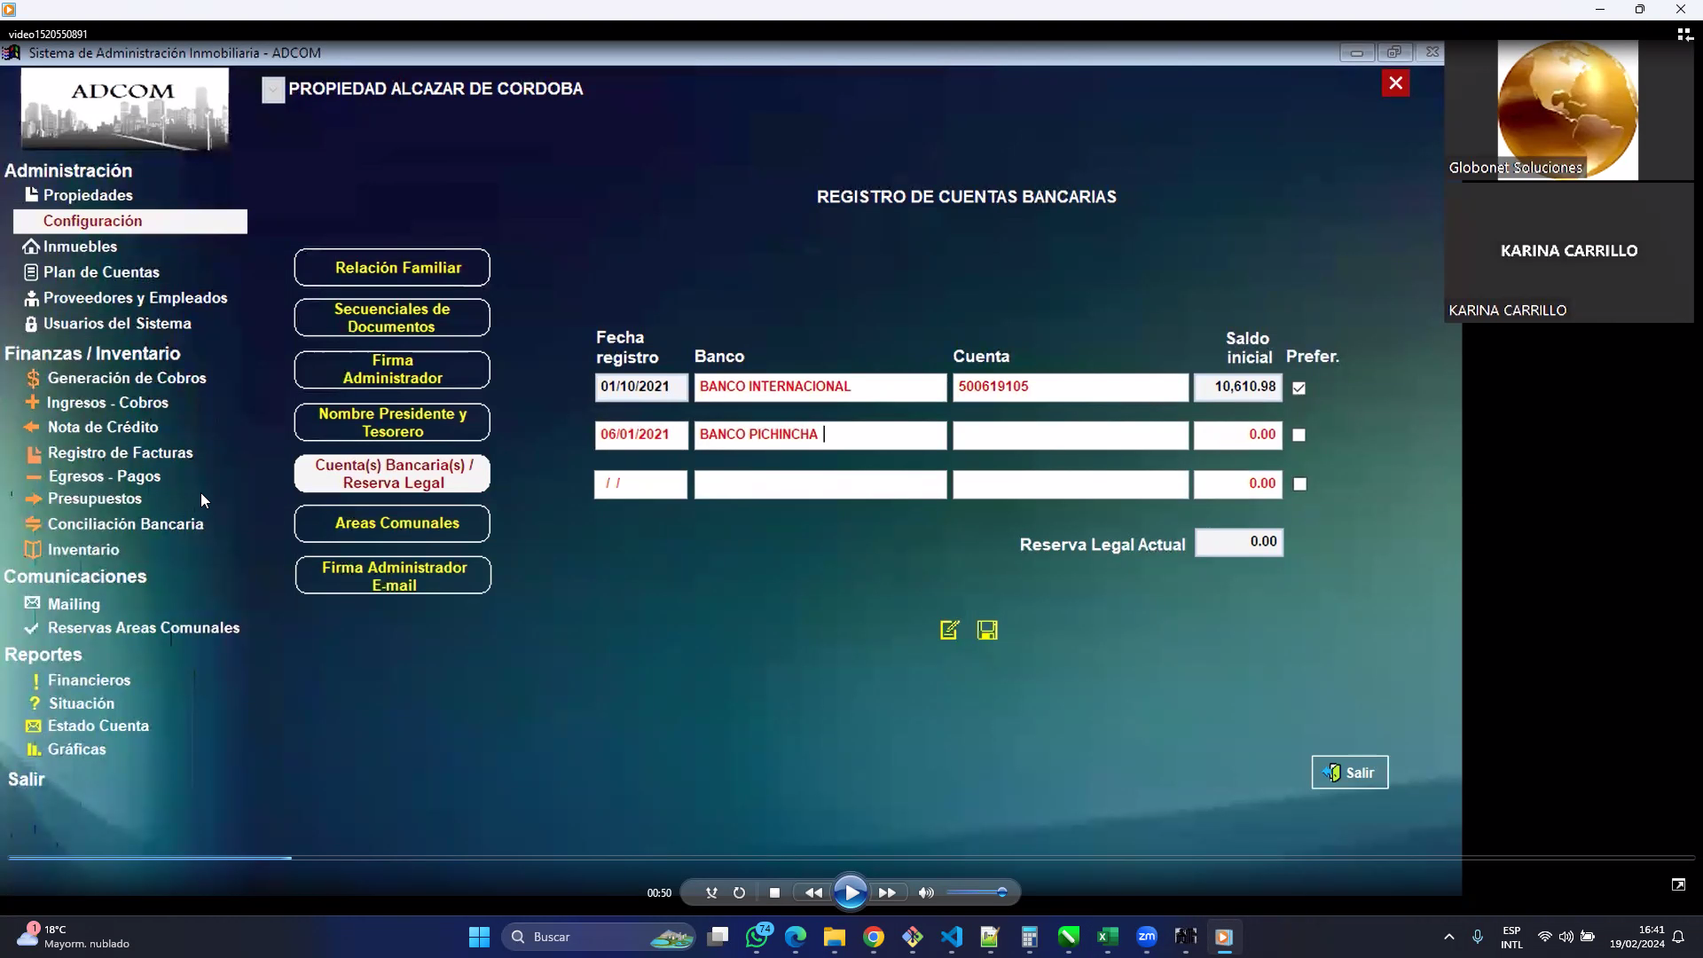The height and width of the screenshot is (958, 1703).
Task: Click the Cuenta field for BANCO PICHINCHA
Action: pos(1070,435)
